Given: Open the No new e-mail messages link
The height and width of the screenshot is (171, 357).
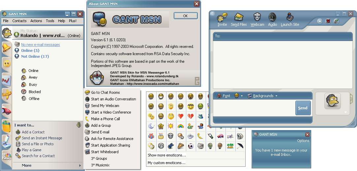Looking at the screenshot, I should point(40,45).
